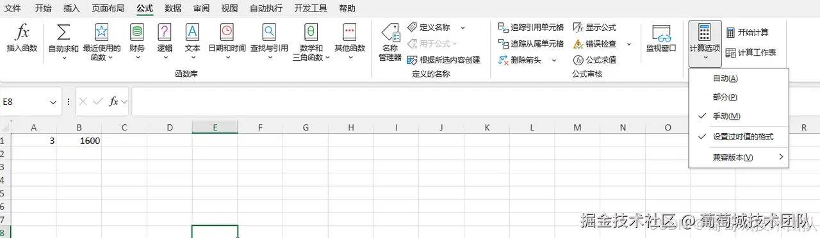Open the 其他函数 icon

[x=349, y=32]
